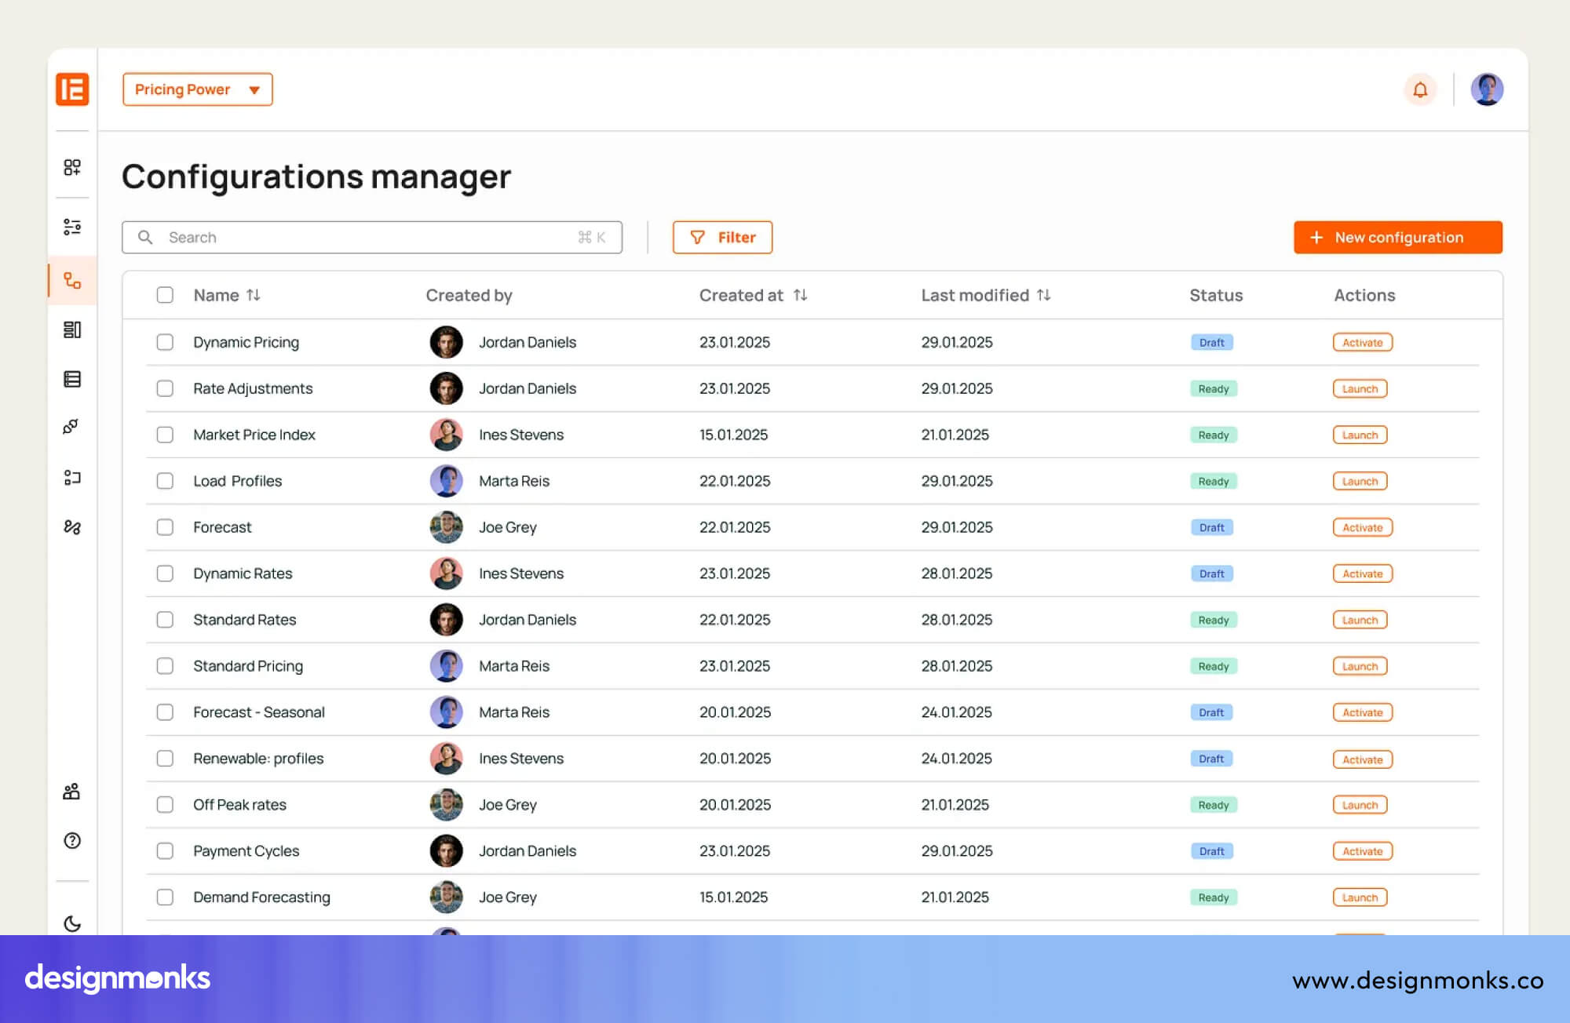Open the team users sidebar icon
Viewport: 1570px width, 1023px height.
(x=71, y=792)
